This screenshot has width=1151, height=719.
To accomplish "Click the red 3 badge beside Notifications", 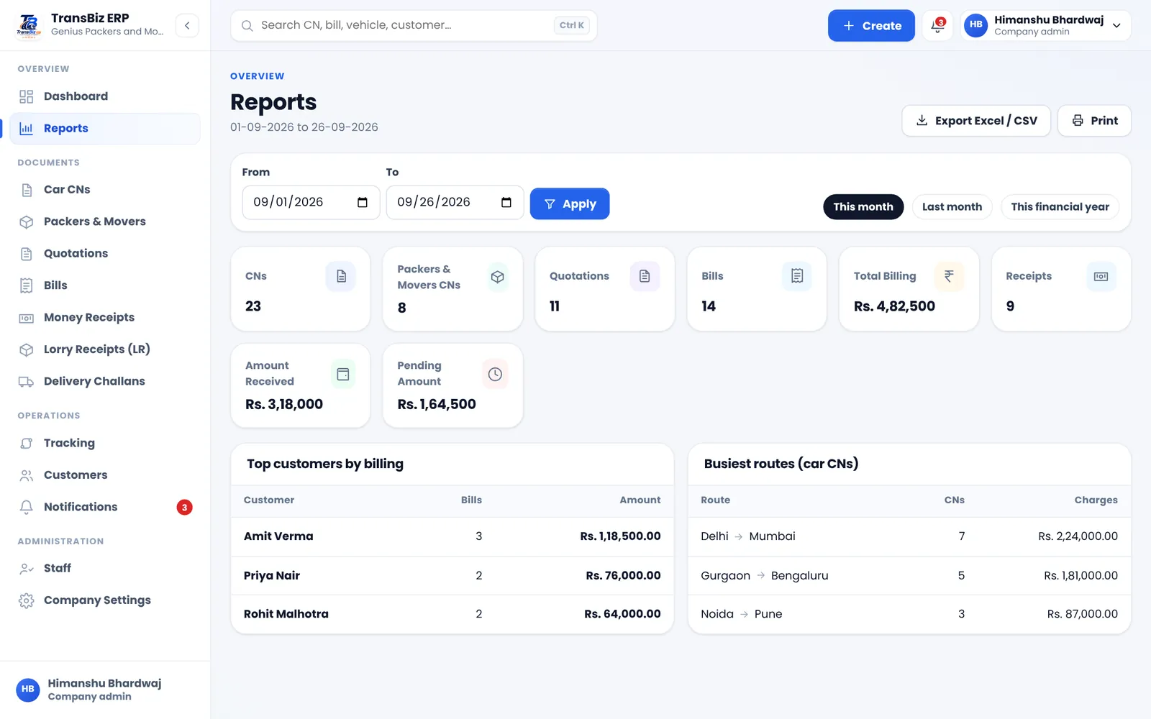I will click(184, 508).
